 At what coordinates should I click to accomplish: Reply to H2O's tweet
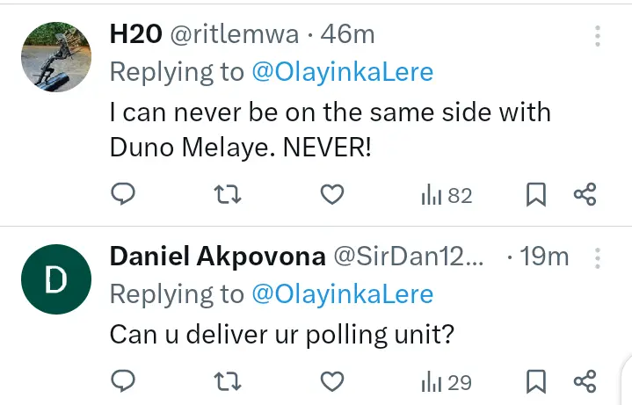point(124,195)
